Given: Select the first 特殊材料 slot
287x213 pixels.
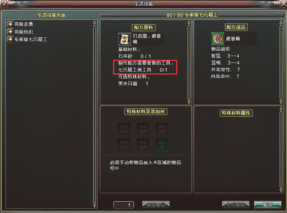Looking at the screenshot, I should [x=124, y=129].
